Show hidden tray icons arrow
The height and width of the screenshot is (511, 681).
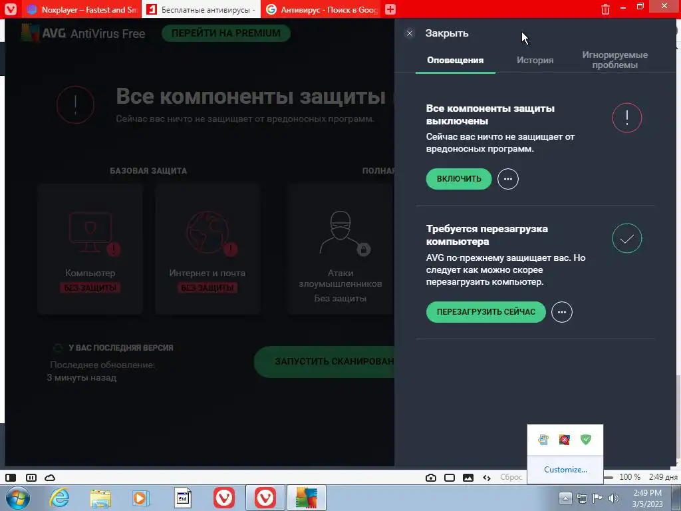click(565, 498)
